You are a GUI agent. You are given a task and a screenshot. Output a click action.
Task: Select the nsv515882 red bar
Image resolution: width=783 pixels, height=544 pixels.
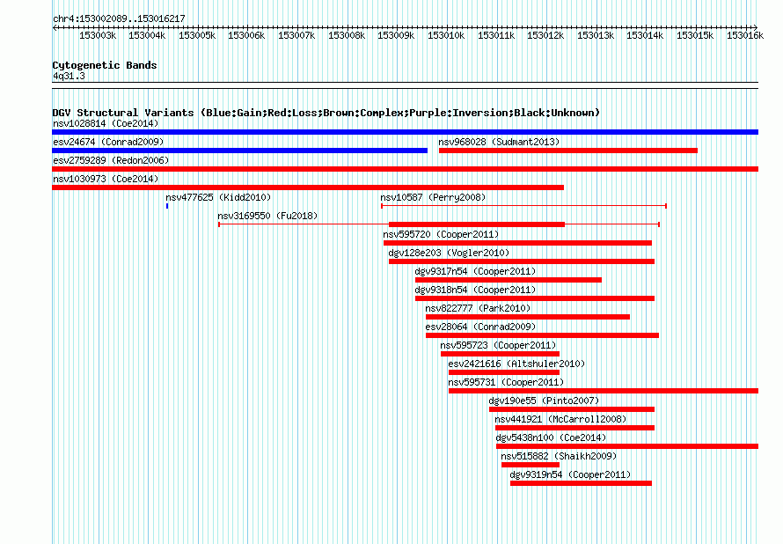pos(531,465)
